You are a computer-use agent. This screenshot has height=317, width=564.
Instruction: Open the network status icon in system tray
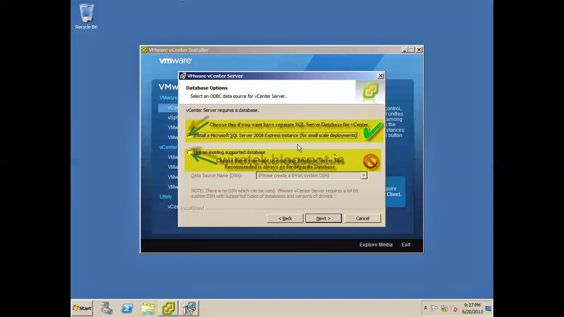click(444, 308)
